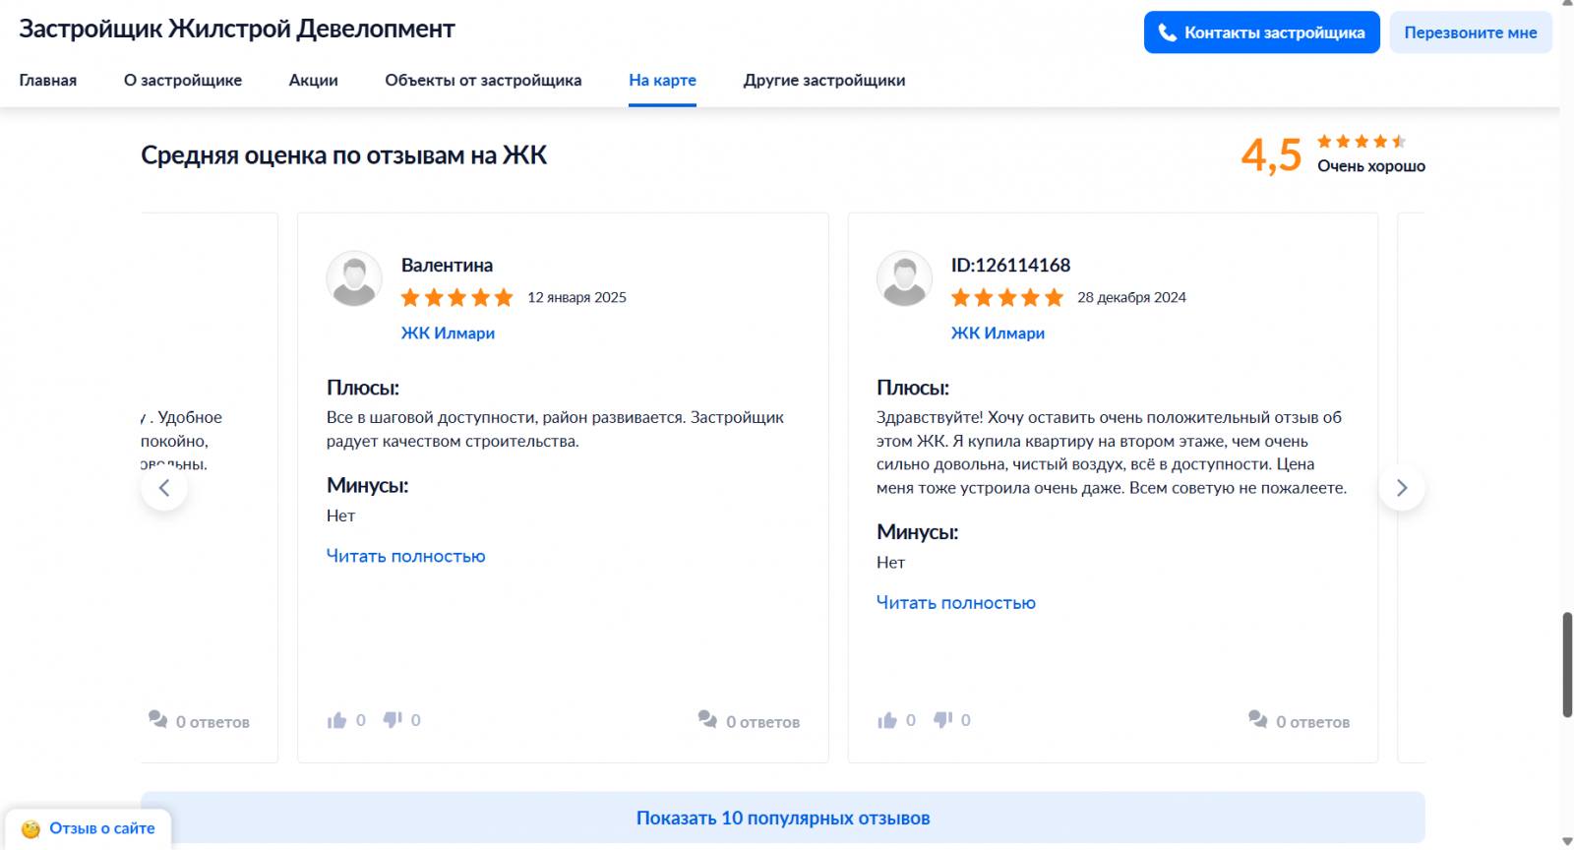This screenshot has height=850, width=1574.
Task: Go to Объекты от застройщика tab
Action: pos(483,81)
